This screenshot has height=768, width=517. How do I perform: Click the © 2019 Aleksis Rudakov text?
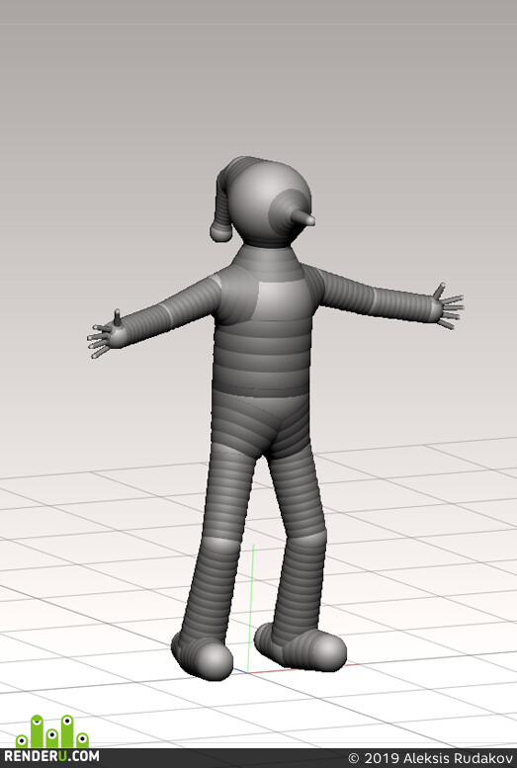pyautogui.click(x=430, y=758)
